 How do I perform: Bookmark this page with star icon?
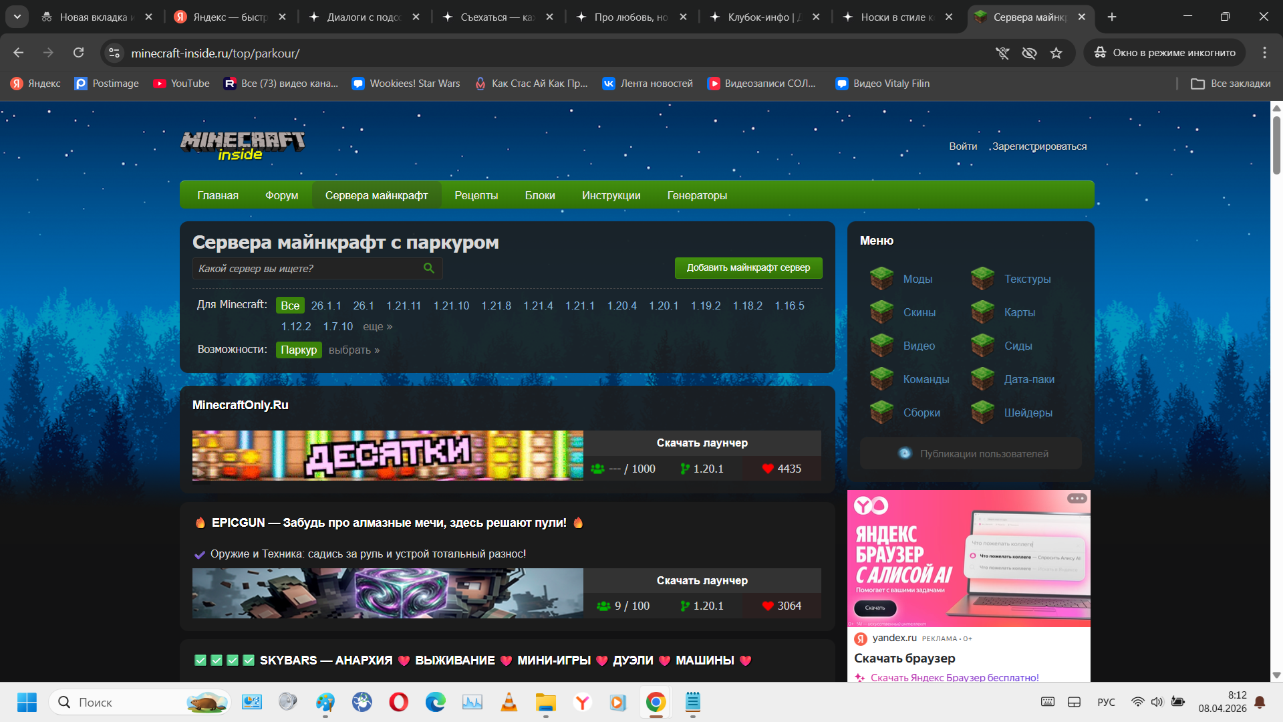tap(1056, 53)
